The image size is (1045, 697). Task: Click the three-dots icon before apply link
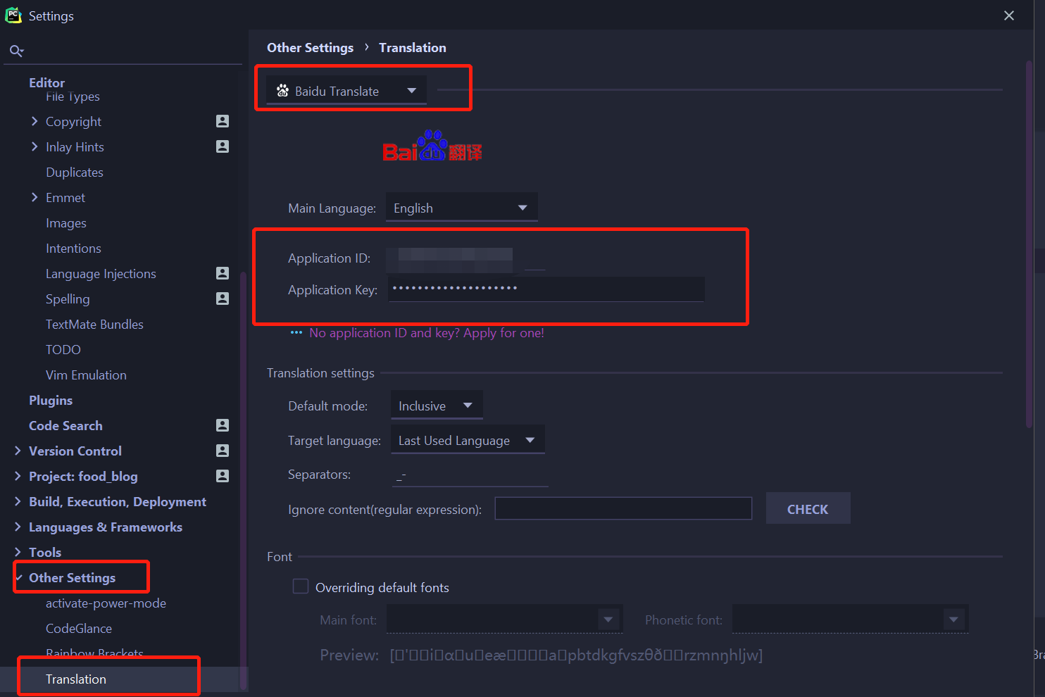296,332
